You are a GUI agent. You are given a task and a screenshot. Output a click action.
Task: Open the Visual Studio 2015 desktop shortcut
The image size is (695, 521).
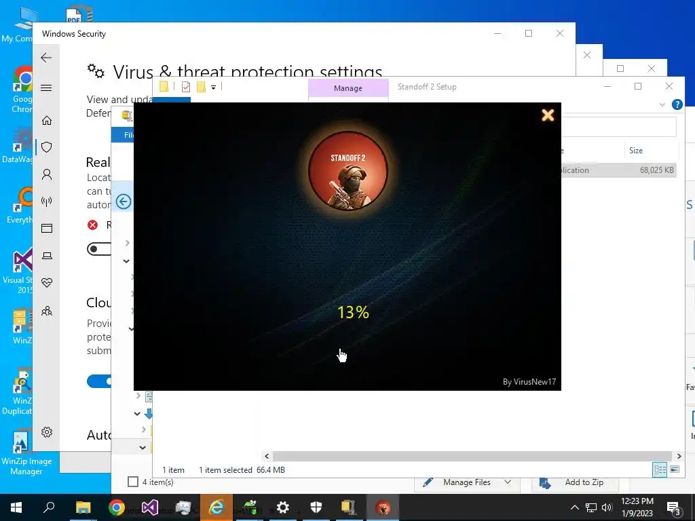[18, 271]
